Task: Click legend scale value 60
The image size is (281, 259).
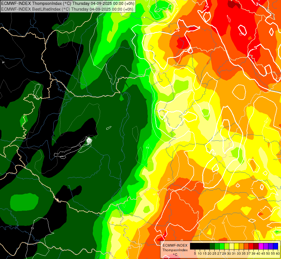Action: tap(278, 254)
